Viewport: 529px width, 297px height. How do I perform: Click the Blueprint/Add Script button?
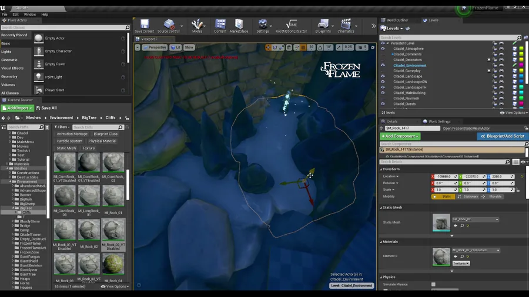(x=503, y=136)
